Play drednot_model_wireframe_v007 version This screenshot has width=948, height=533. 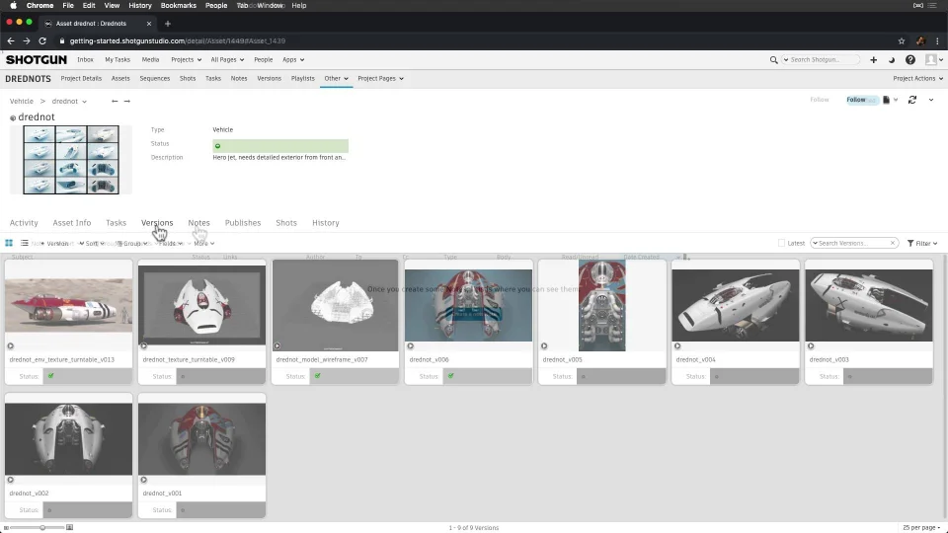point(276,345)
